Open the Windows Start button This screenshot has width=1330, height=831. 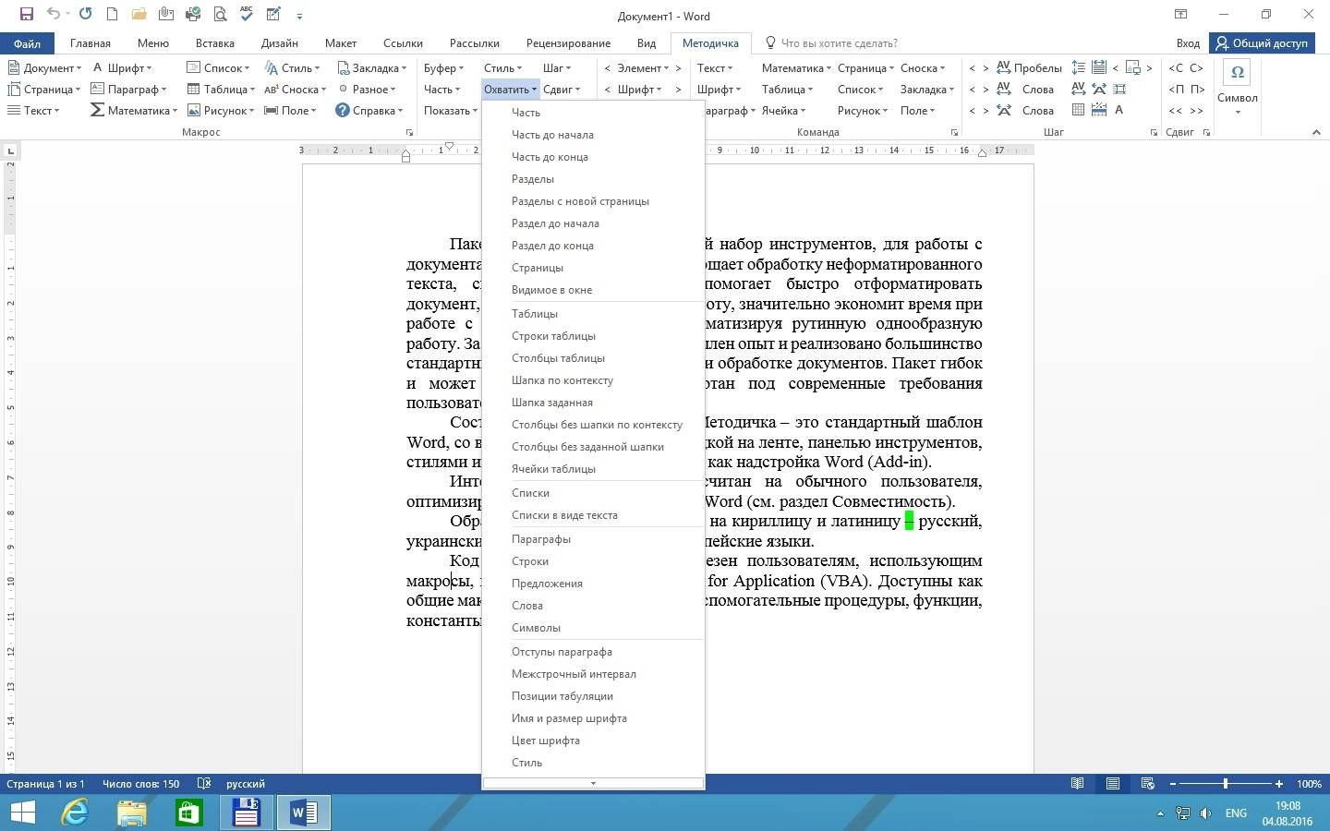22,813
